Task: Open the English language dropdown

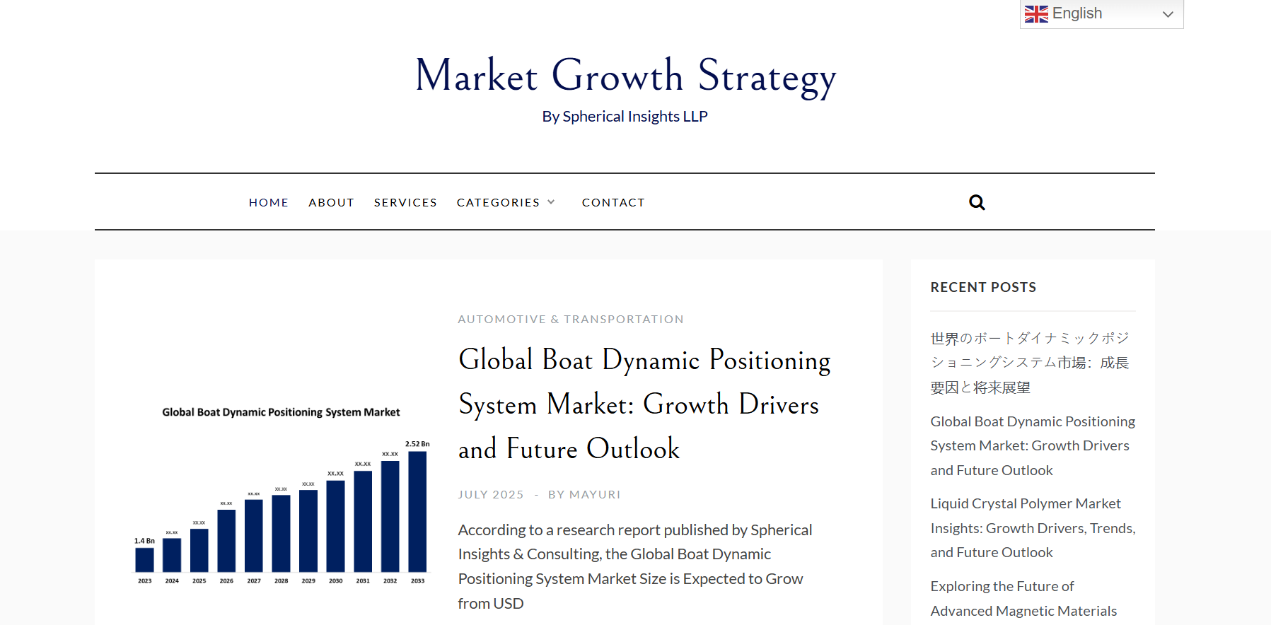Action: pos(1101,14)
